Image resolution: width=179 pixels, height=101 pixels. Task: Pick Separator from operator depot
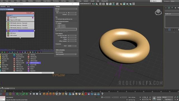[32, 71]
